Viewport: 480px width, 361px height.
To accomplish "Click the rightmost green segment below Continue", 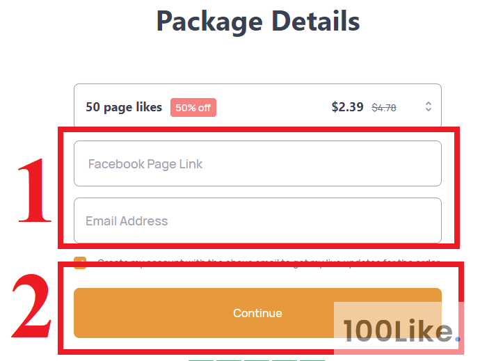I will [x=312, y=360].
